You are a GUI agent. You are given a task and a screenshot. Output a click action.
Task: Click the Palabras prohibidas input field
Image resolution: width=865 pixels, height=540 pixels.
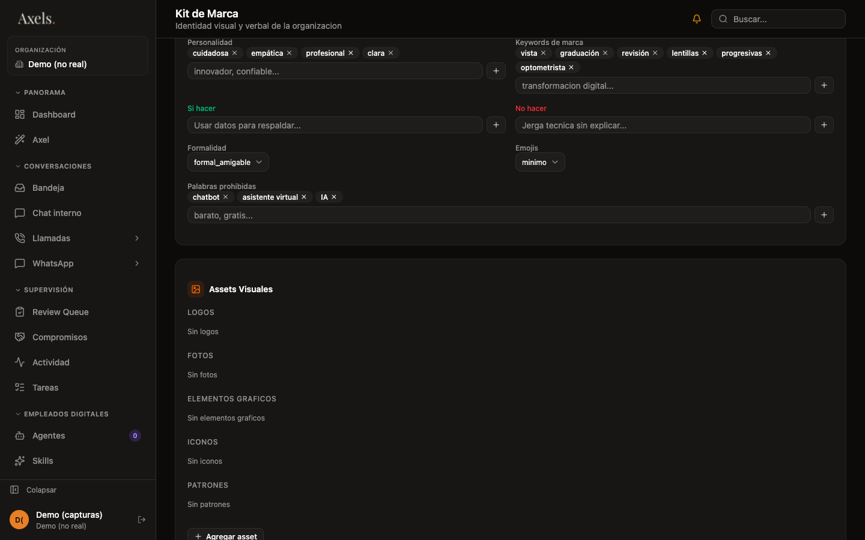(x=499, y=215)
